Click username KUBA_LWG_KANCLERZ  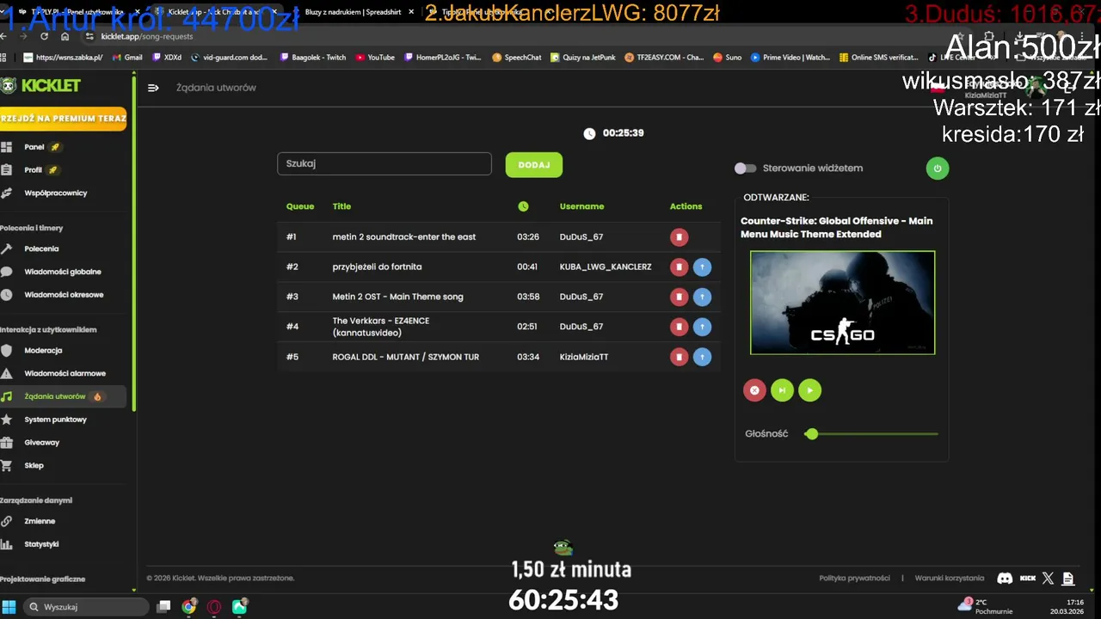pyautogui.click(x=606, y=267)
